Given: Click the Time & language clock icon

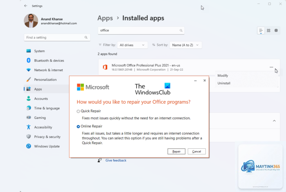Looking at the screenshot, I should point(29,108).
